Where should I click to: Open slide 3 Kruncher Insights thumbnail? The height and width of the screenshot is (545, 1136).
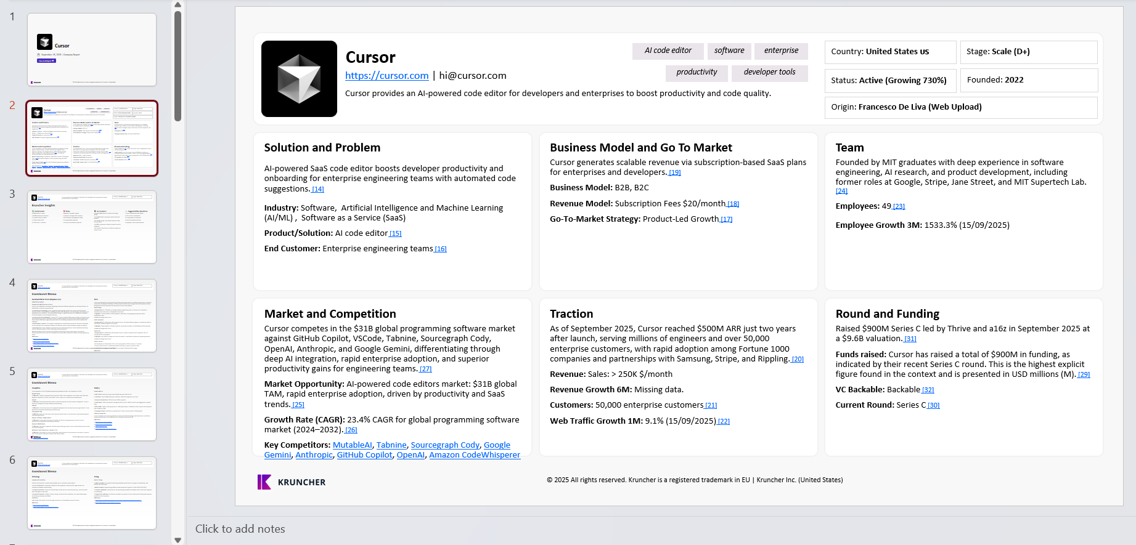(x=92, y=227)
